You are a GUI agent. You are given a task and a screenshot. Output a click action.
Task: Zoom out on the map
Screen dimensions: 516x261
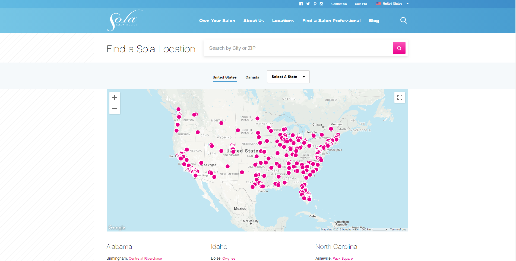[115, 109]
